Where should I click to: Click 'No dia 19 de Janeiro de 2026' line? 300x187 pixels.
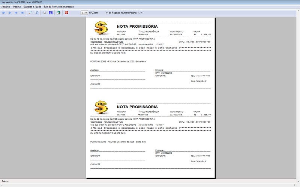coord(123,39)
